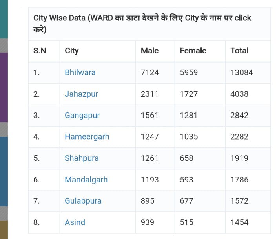Click the S.N column header
The height and width of the screenshot is (239, 277).
tap(40, 51)
